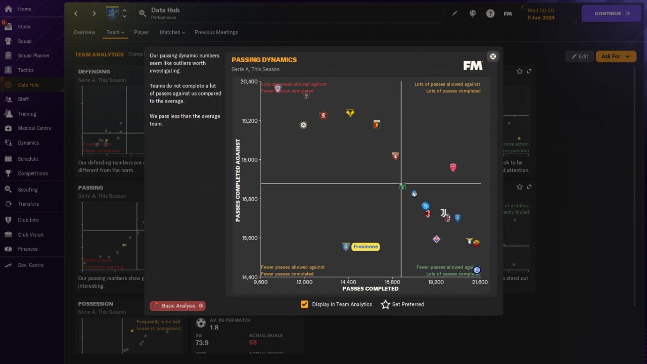This screenshot has height=364, width=647.
Task: Open the FM menu in the top bar
Action: pyautogui.click(x=508, y=14)
